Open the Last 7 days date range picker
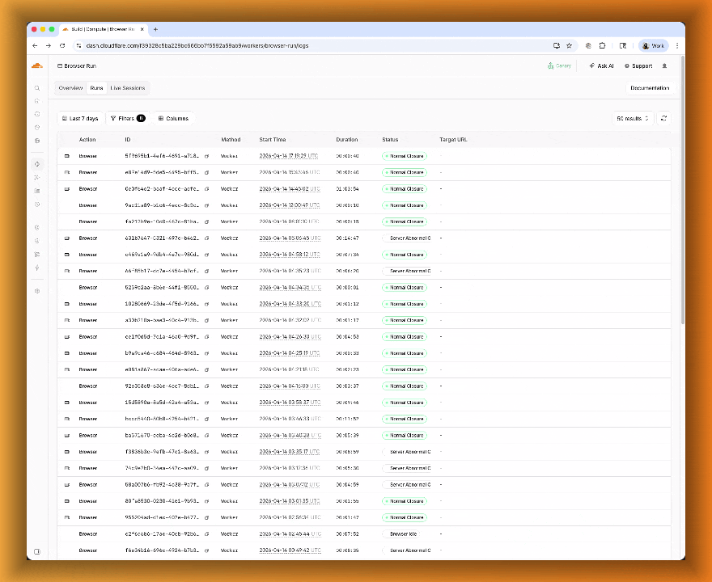The height and width of the screenshot is (582, 712). [80, 118]
